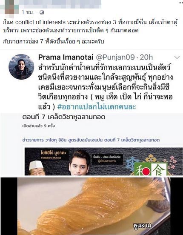Click the globe public privacy icon
Screen dimensions: 183x235
pyautogui.click(x=42, y=12)
